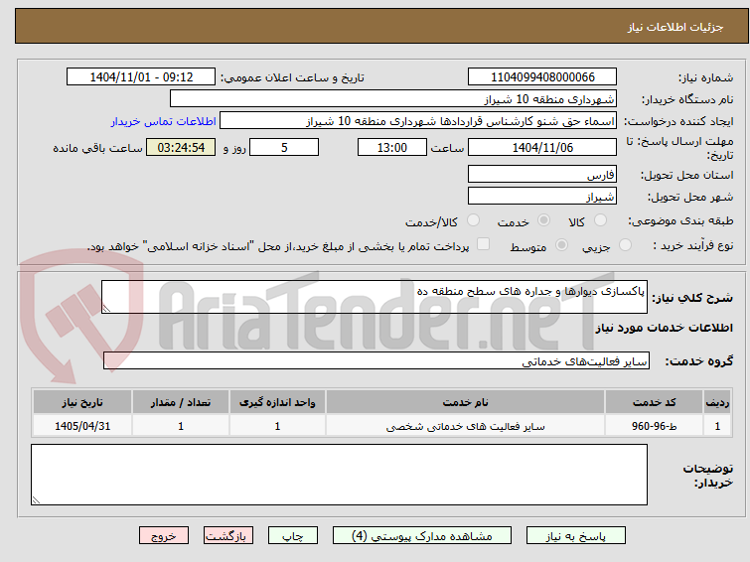This screenshot has height=562, width=750.
Task: Click the remaining days field showing 5
Action: click(284, 147)
